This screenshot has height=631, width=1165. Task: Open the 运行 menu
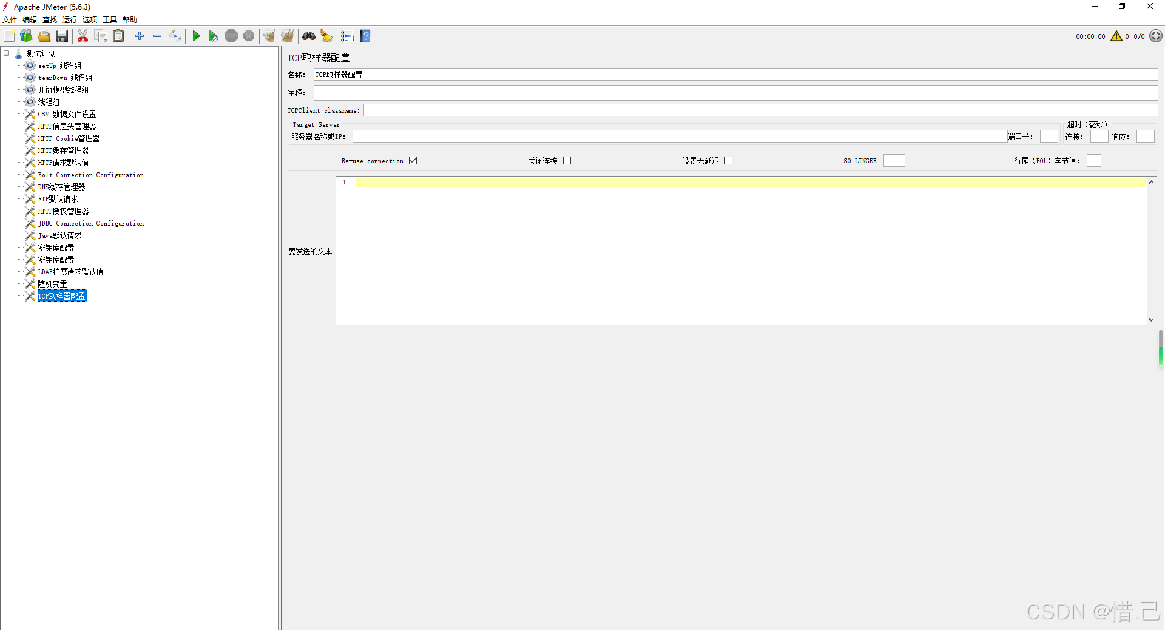pos(70,20)
